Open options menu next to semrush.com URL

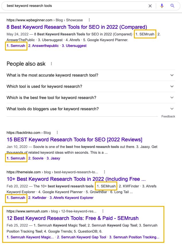[x=103, y=211]
